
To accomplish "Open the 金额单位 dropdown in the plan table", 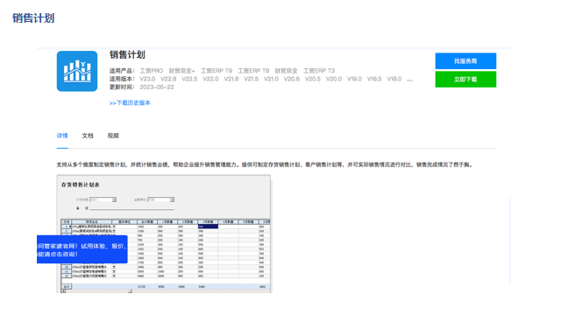I will 161,199.
